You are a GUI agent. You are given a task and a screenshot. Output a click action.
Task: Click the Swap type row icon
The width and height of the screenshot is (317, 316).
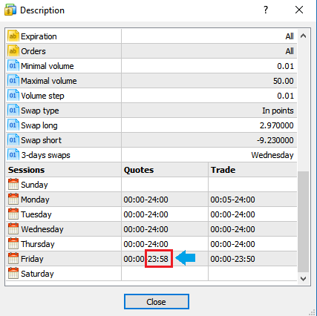pyautogui.click(x=13, y=111)
